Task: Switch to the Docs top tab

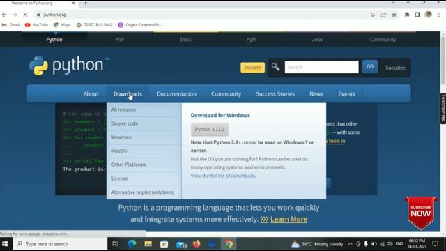Action: click(186, 40)
